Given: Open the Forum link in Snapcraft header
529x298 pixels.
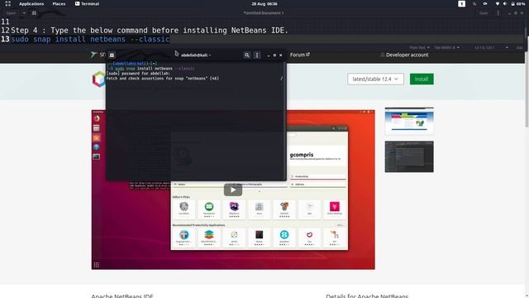Looking at the screenshot, I should 300,55.
